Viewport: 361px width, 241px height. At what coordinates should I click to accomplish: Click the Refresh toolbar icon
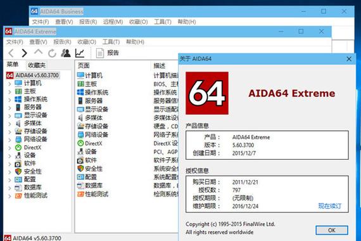click(52, 53)
